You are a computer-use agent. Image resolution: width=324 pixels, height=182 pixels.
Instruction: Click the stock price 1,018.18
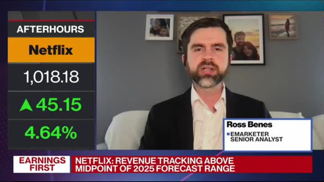pyautogui.click(x=51, y=77)
